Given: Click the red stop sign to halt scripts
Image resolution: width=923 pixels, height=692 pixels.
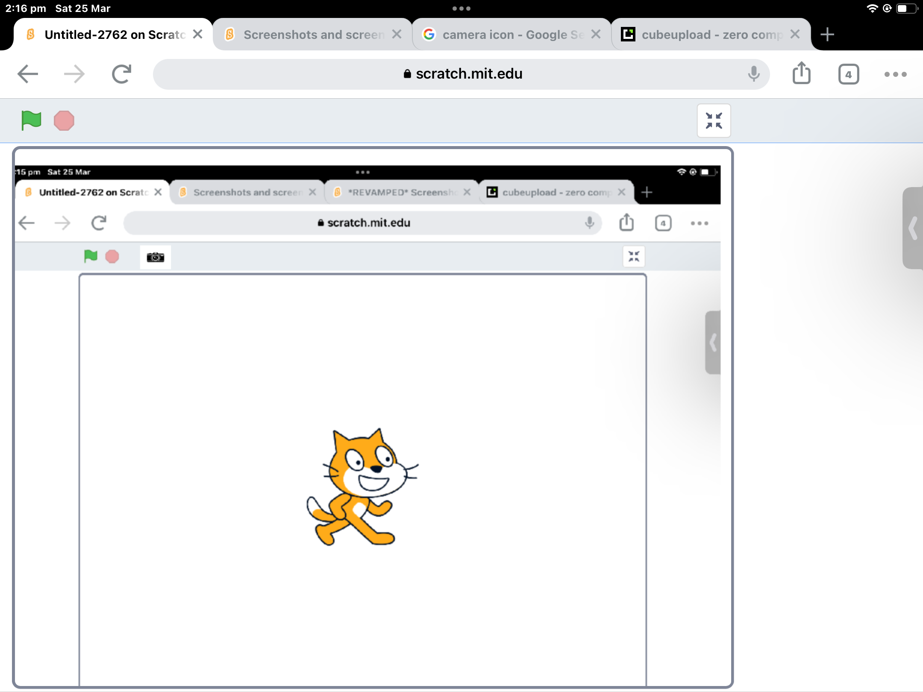Looking at the screenshot, I should [x=63, y=120].
